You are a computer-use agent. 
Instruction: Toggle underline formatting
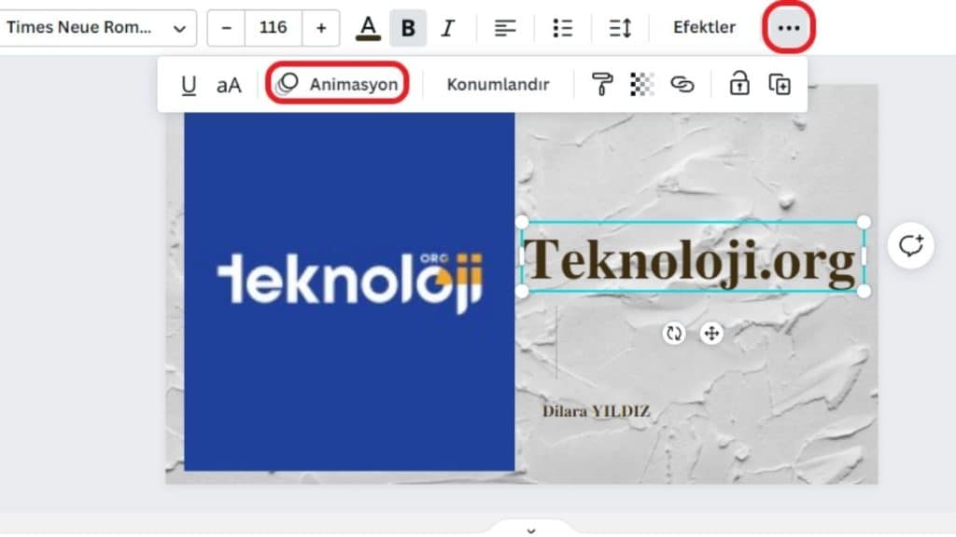[189, 85]
